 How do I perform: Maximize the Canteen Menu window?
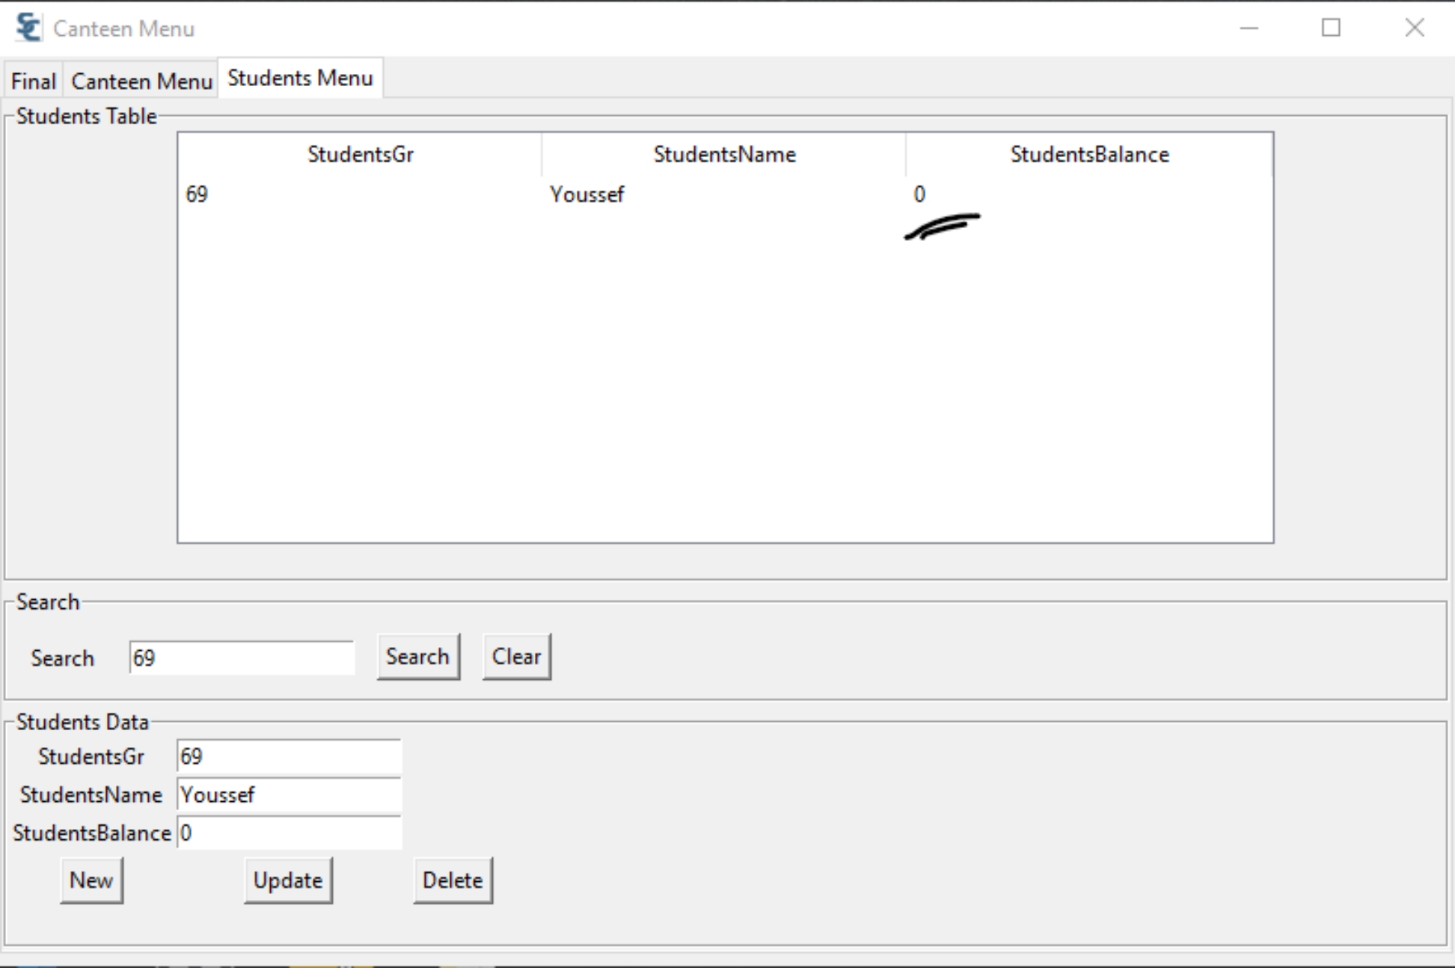(1332, 28)
